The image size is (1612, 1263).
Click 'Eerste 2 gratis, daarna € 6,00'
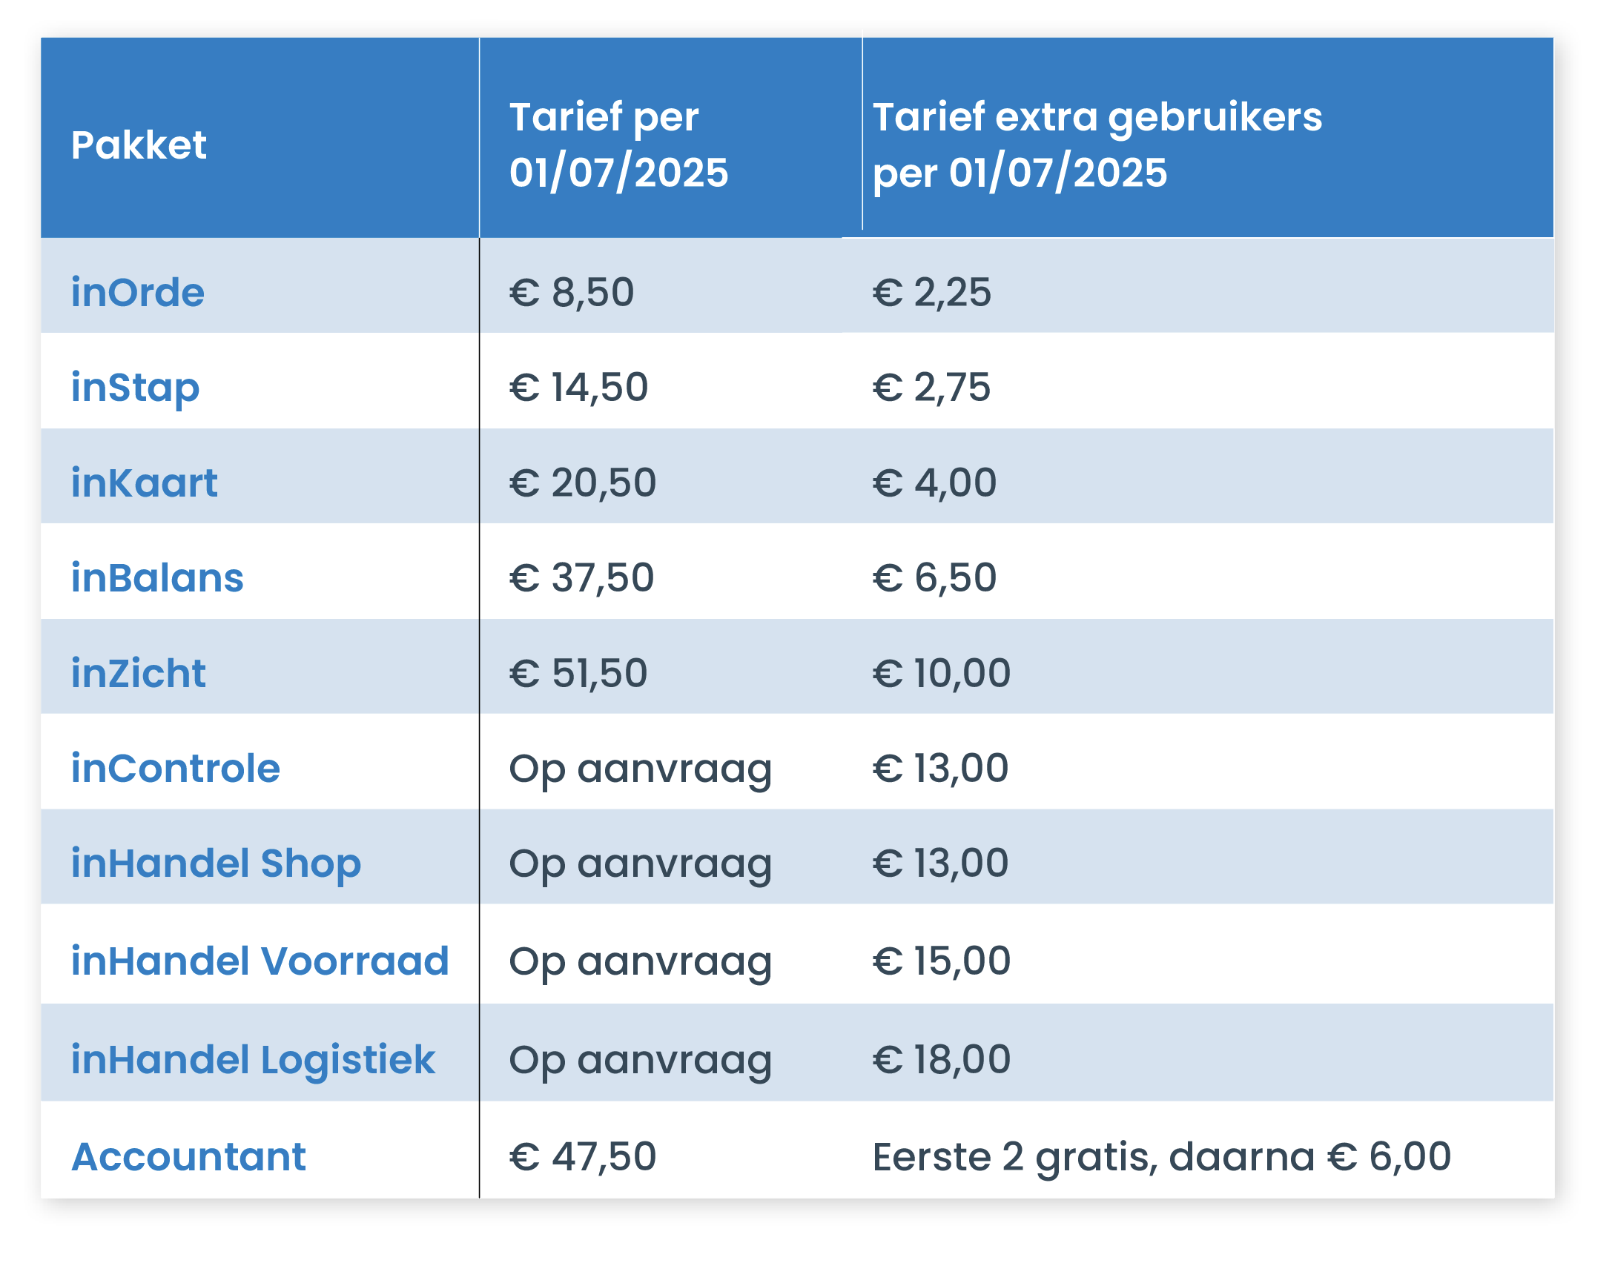(x=1162, y=1158)
